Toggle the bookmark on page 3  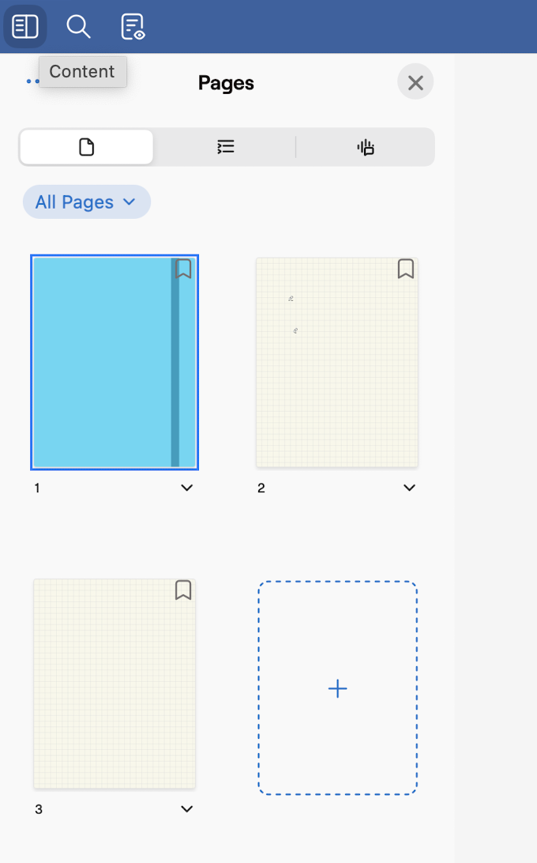[x=183, y=590]
